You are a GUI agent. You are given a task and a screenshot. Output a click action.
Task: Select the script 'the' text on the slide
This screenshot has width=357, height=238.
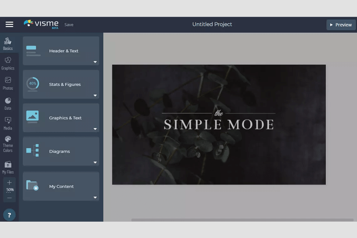(219, 113)
